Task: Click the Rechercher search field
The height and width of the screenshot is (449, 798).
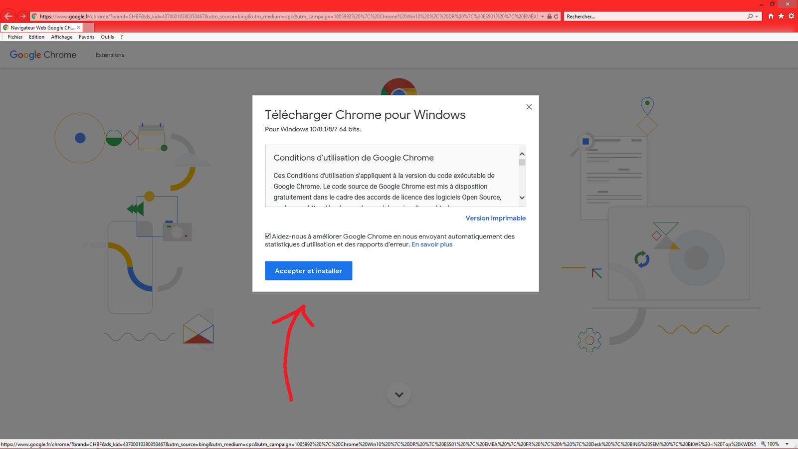Action: click(x=655, y=16)
